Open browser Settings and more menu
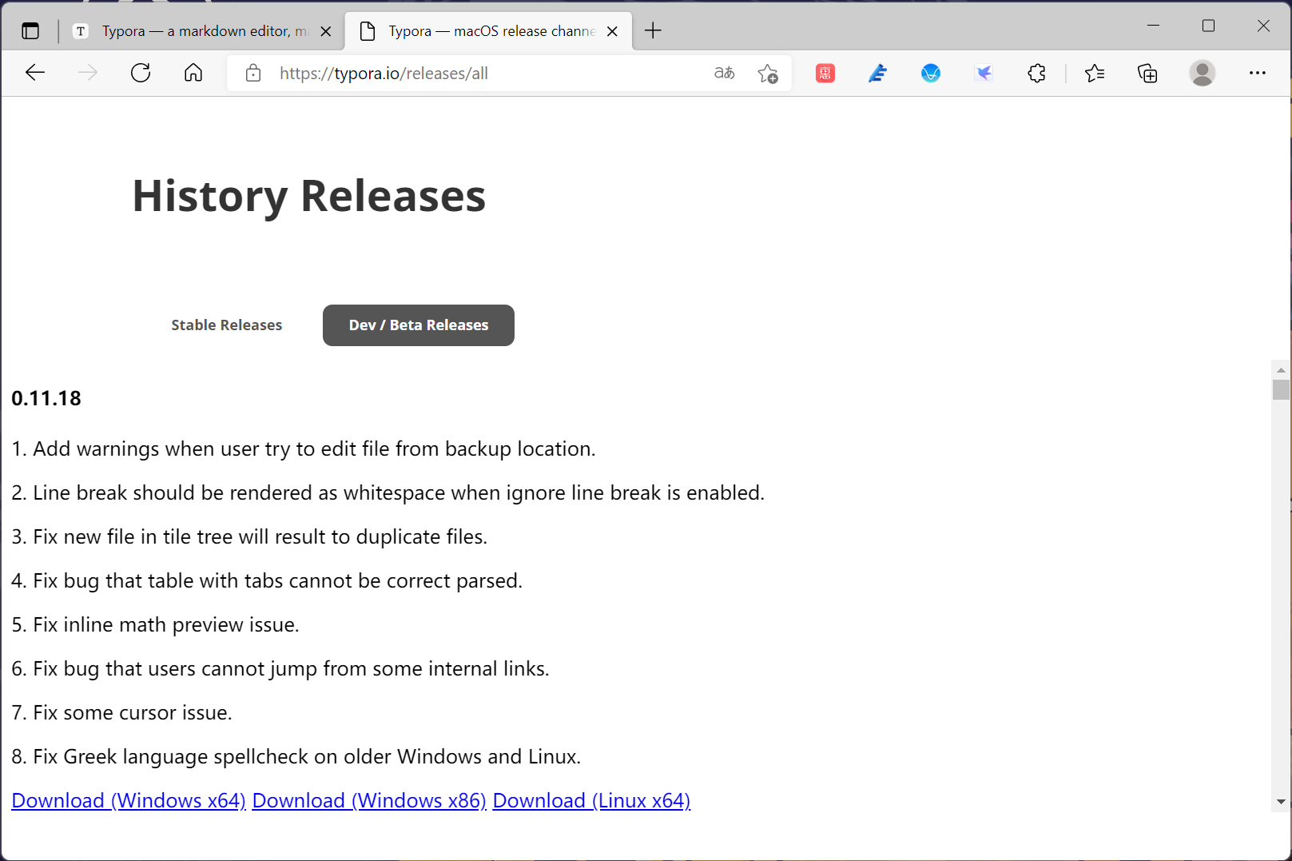1292x861 pixels. click(1258, 73)
